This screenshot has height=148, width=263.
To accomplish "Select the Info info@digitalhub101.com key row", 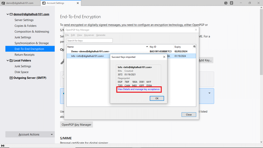I will 131,56.
